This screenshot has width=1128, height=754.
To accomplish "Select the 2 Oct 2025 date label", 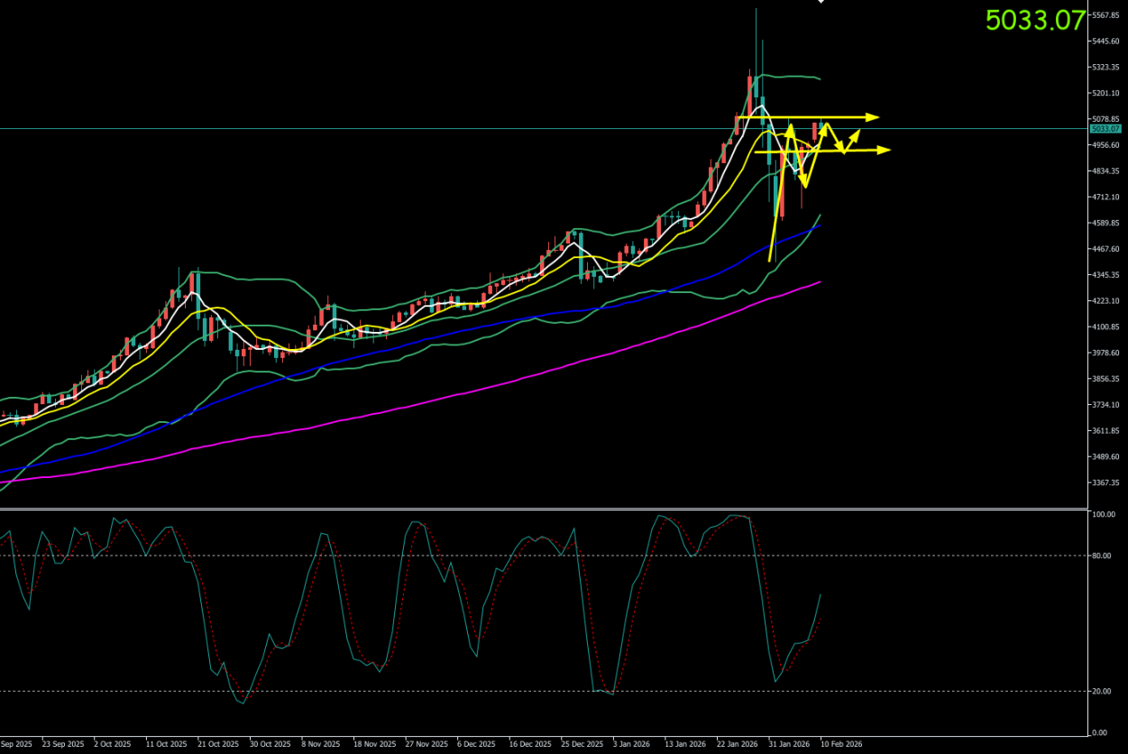I will pos(113,745).
